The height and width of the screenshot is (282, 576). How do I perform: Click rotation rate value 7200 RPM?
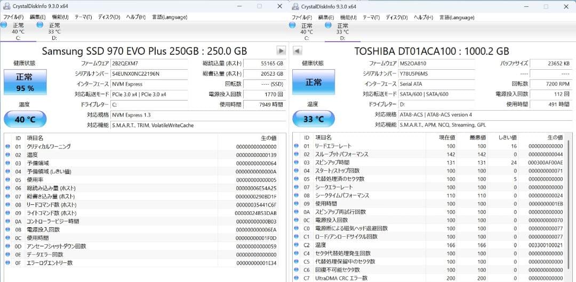point(551,84)
